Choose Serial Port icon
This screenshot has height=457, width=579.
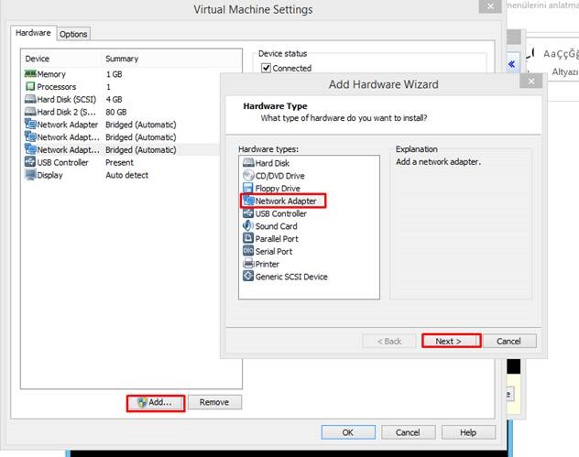(x=248, y=251)
